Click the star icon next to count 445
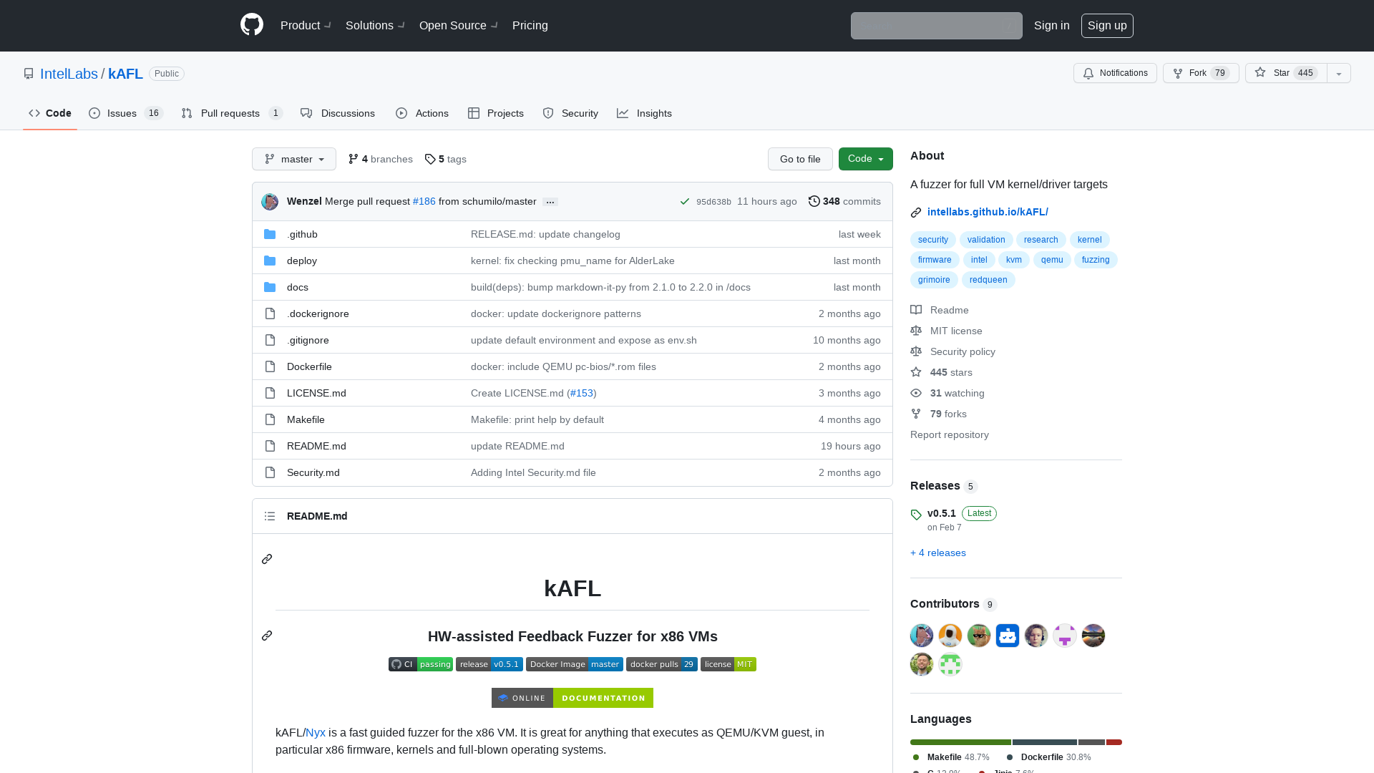The width and height of the screenshot is (1374, 773). pos(1259,73)
